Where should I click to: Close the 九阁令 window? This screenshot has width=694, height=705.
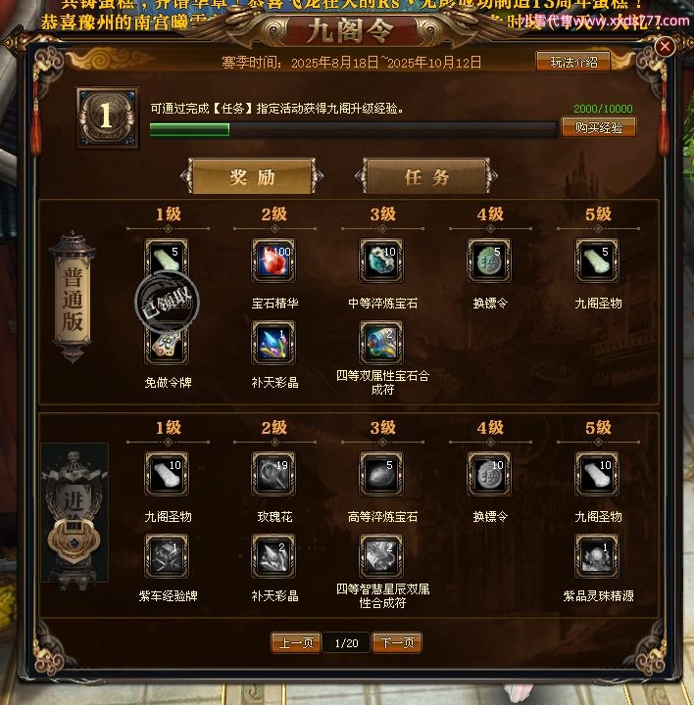(x=665, y=46)
